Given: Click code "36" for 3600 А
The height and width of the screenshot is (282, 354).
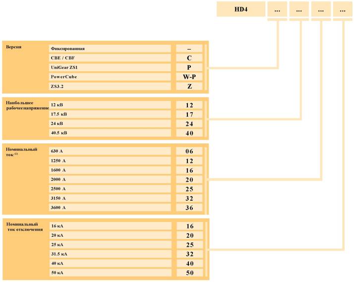Looking at the screenshot, I should tap(189, 208).
